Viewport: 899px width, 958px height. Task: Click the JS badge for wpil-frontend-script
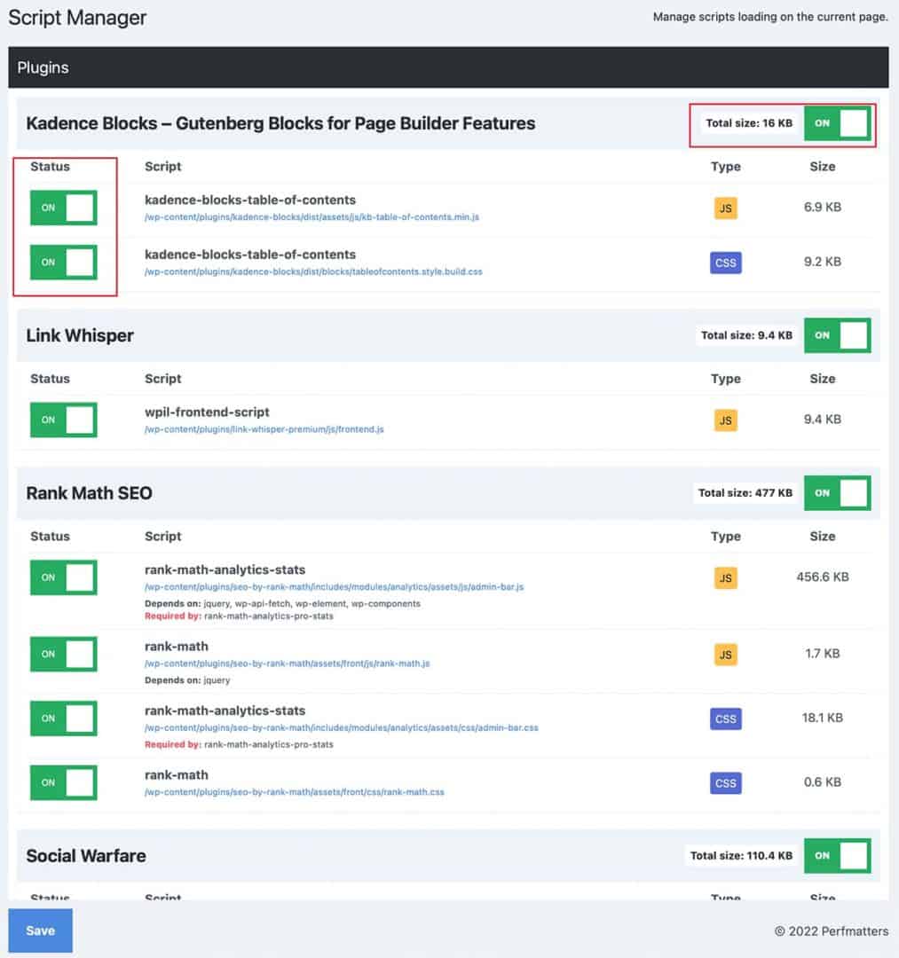pyautogui.click(x=725, y=420)
